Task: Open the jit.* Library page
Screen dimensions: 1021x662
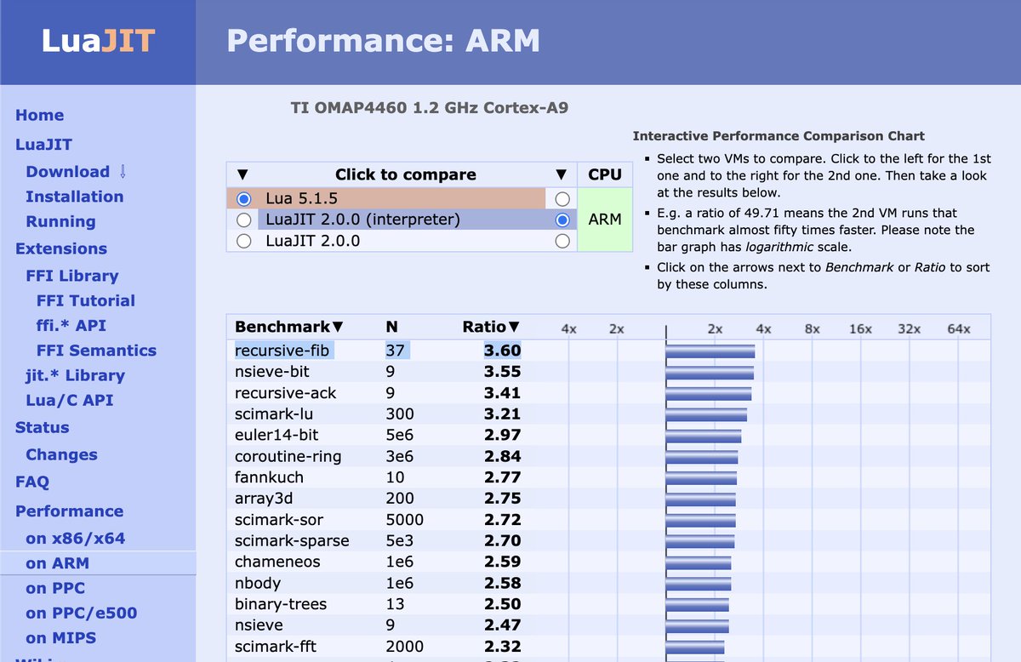Action: point(75,375)
